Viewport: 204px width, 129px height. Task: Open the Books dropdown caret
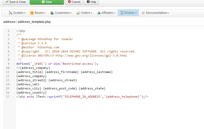pyautogui.click(x=45, y=13)
